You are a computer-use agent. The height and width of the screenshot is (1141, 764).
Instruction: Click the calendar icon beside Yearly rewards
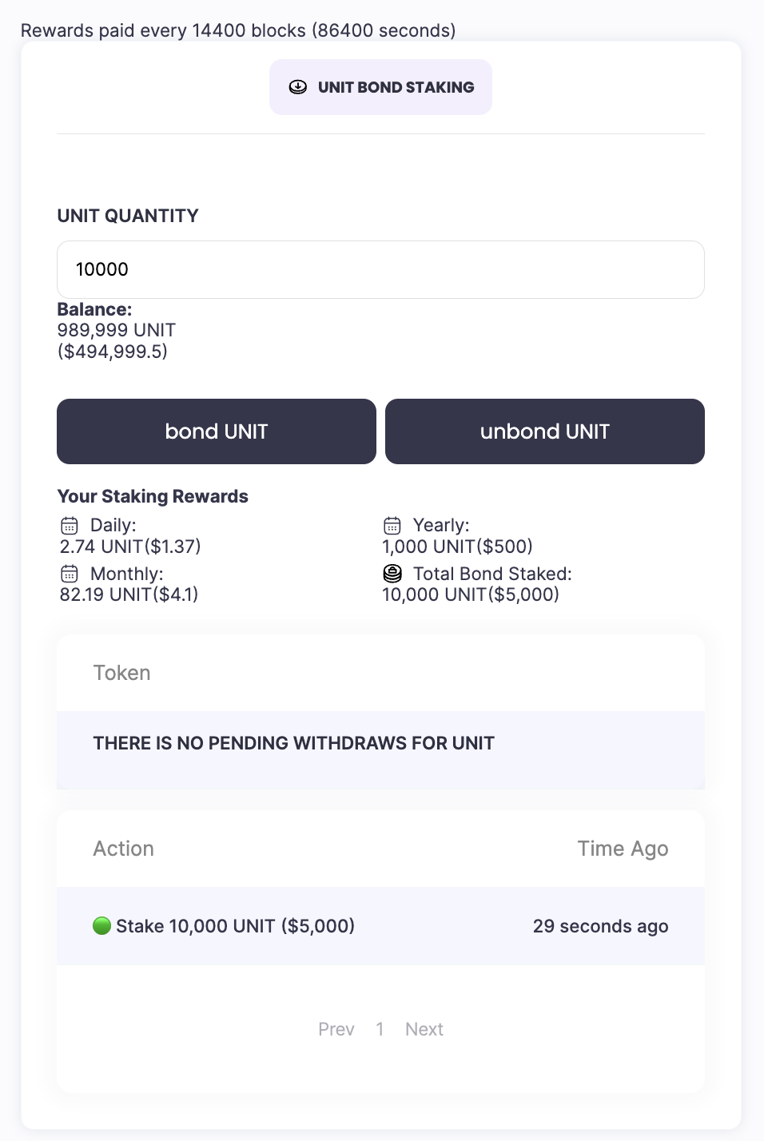pyautogui.click(x=392, y=526)
